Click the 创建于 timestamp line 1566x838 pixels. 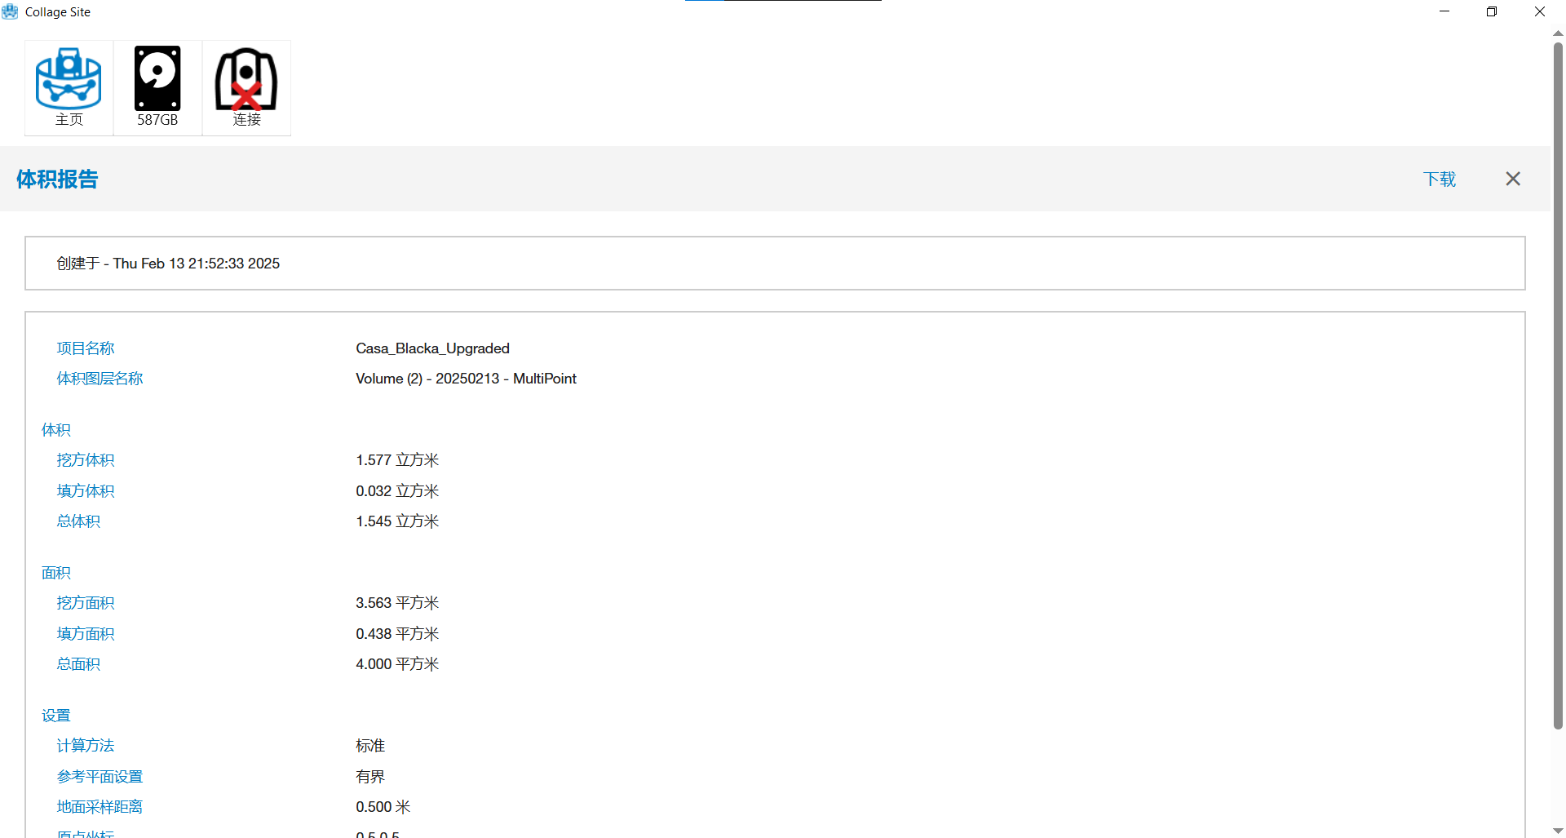pos(168,264)
